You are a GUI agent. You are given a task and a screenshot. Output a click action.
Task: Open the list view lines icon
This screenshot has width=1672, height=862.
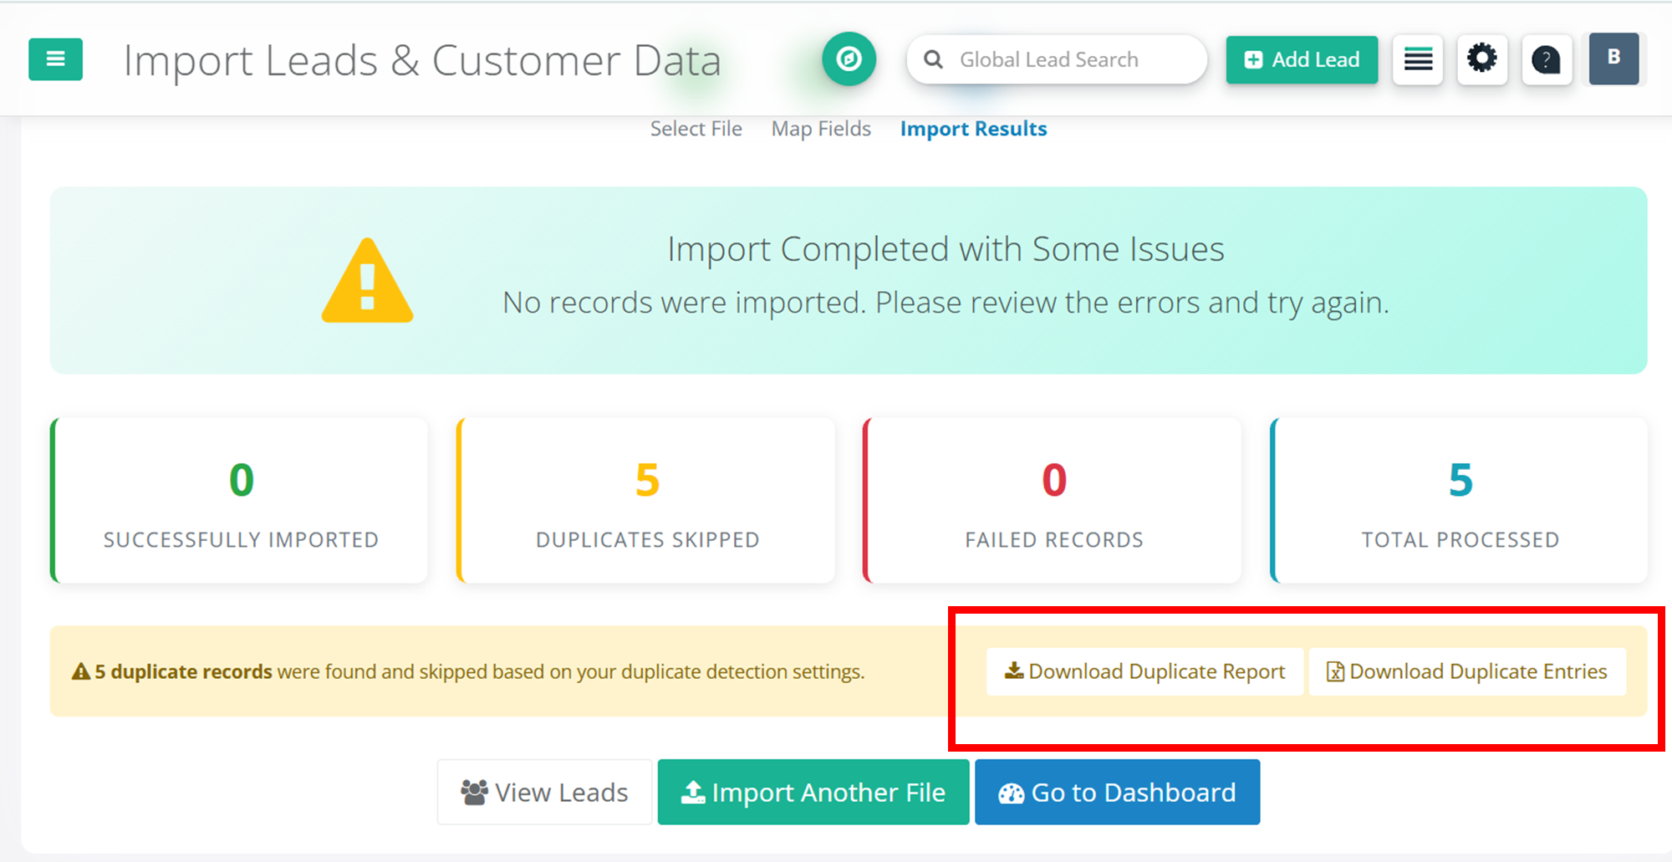pos(1418,59)
